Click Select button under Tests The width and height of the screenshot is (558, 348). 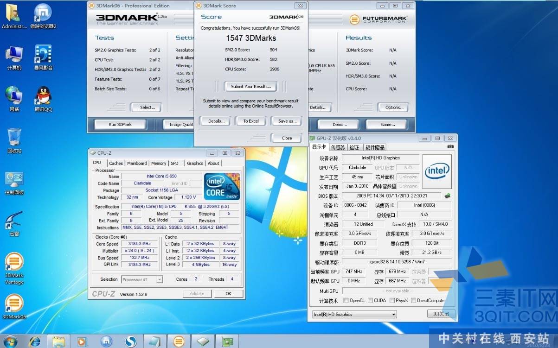(x=148, y=108)
